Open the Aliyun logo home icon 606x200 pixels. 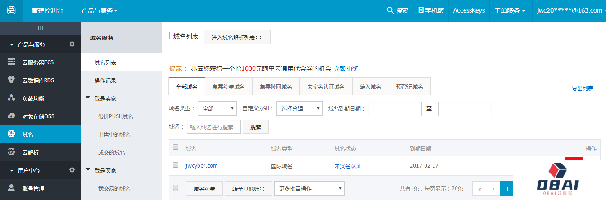click(x=11, y=10)
